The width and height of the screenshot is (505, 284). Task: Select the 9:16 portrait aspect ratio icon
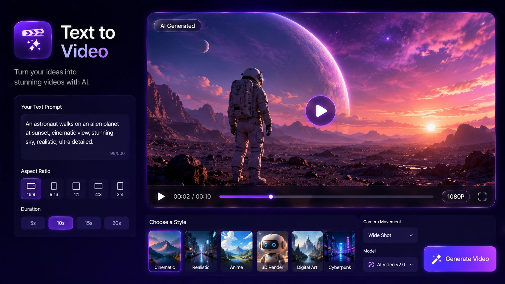point(54,189)
